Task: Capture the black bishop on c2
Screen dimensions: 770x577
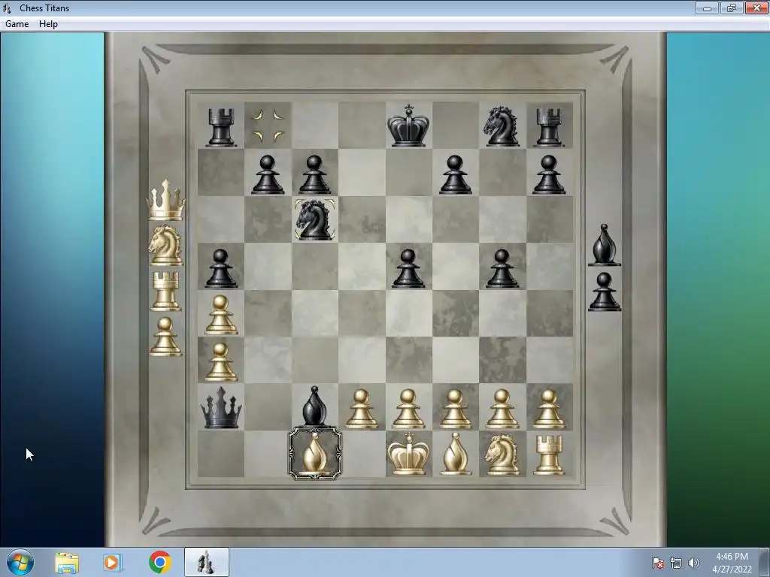Action: click(314, 406)
